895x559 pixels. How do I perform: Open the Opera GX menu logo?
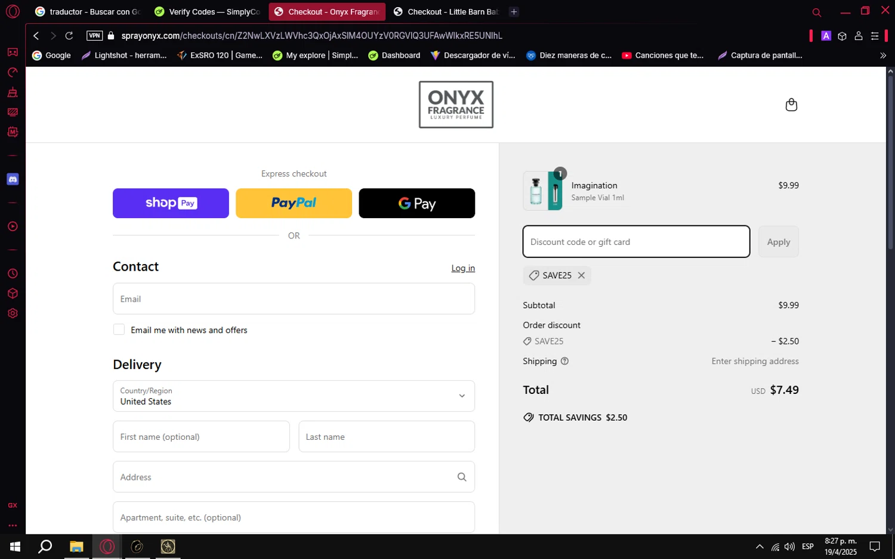point(13,11)
